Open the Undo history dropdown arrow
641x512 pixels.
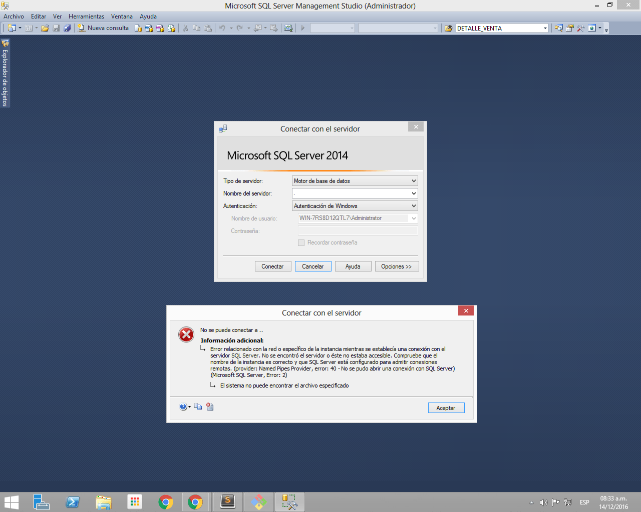231,28
